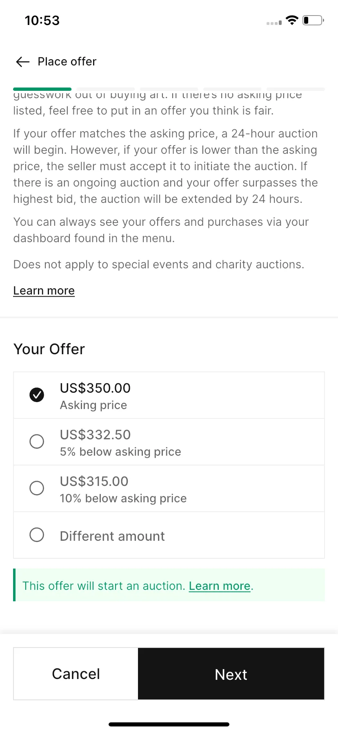This screenshot has width=338, height=733.
Task: Select the US$350.00 asking price option
Action: click(169, 395)
